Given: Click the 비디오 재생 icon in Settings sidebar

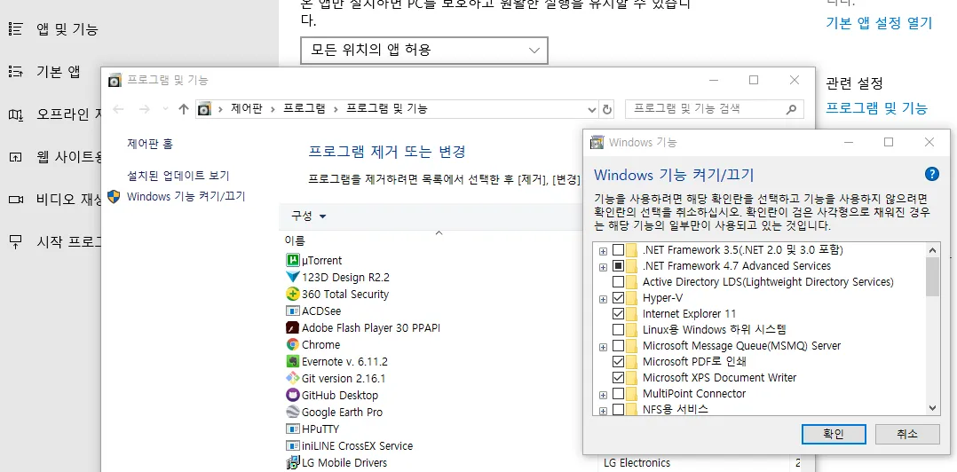Looking at the screenshot, I should [x=15, y=200].
